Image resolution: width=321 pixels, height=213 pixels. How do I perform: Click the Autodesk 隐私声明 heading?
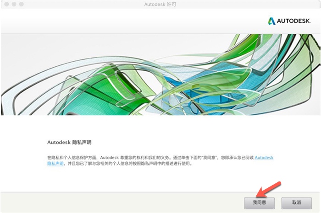click(x=69, y=143)
